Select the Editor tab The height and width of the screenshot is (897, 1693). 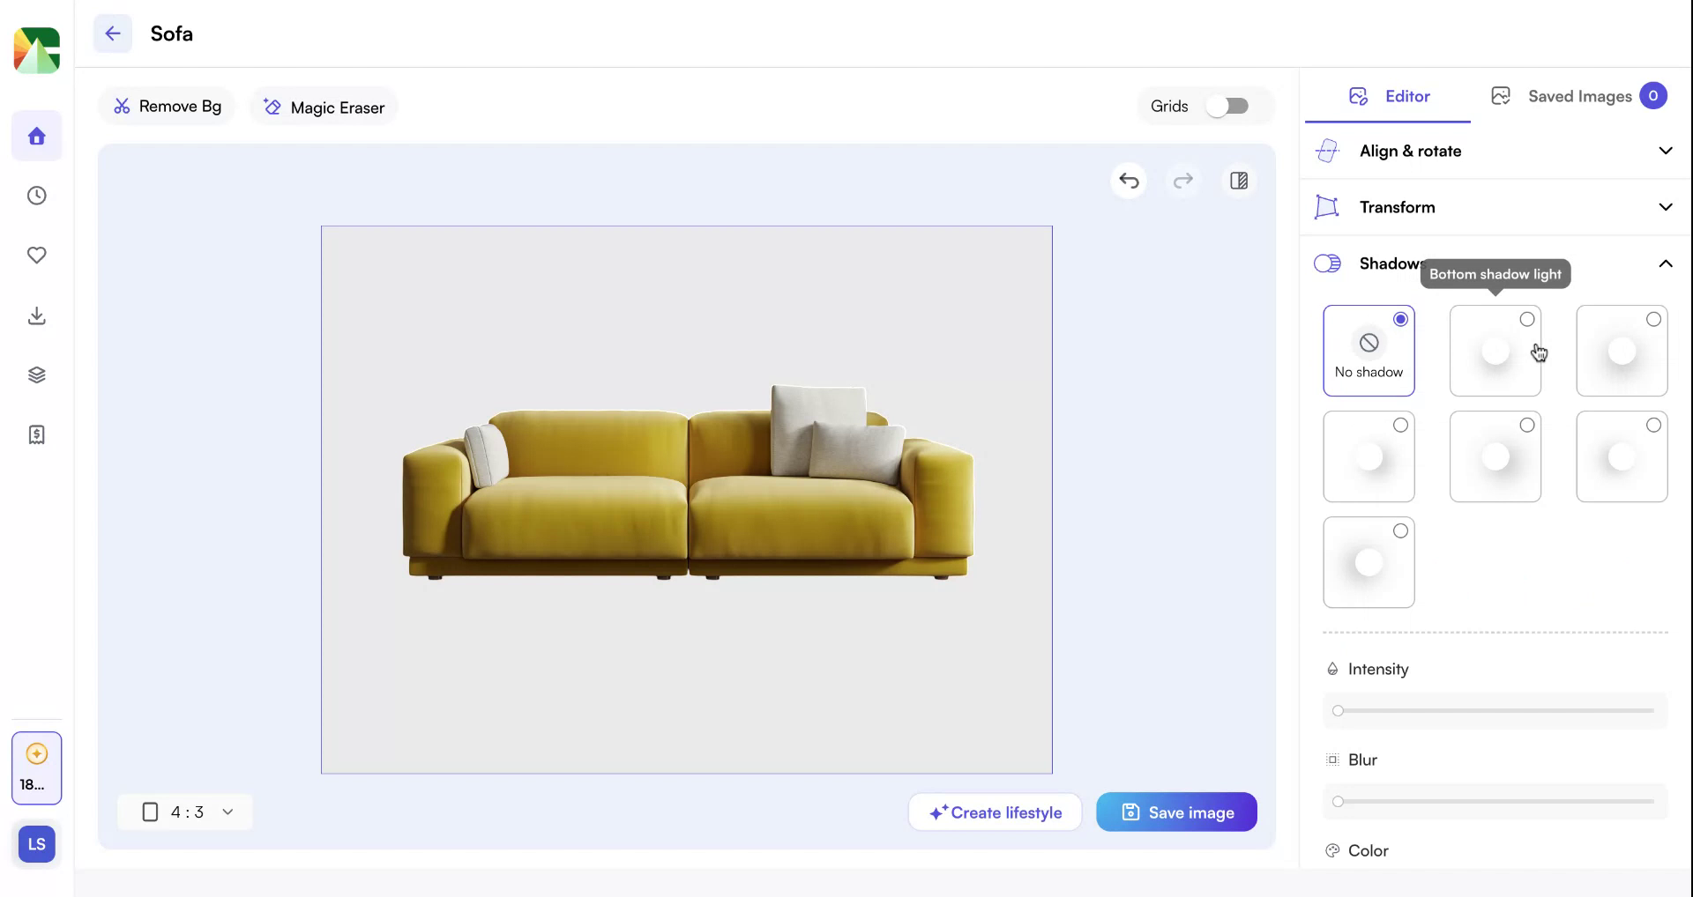coord(1388,96)
